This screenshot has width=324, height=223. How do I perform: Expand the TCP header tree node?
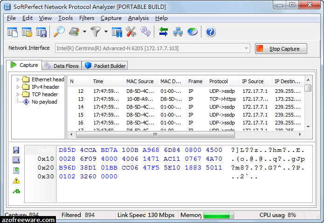point(18,94)
